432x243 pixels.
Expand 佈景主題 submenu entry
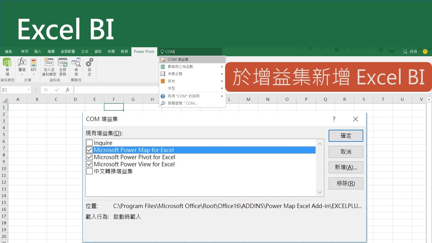point(192,74)
